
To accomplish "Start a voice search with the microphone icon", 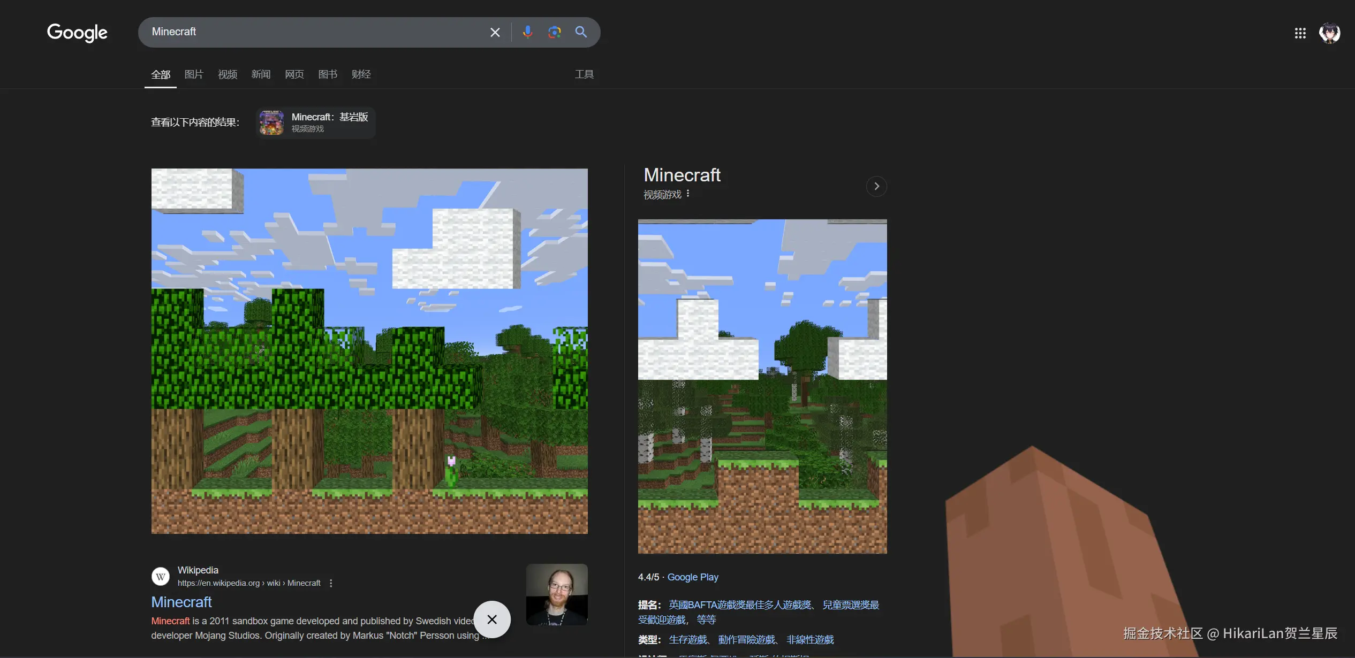I will coord(527,32).
